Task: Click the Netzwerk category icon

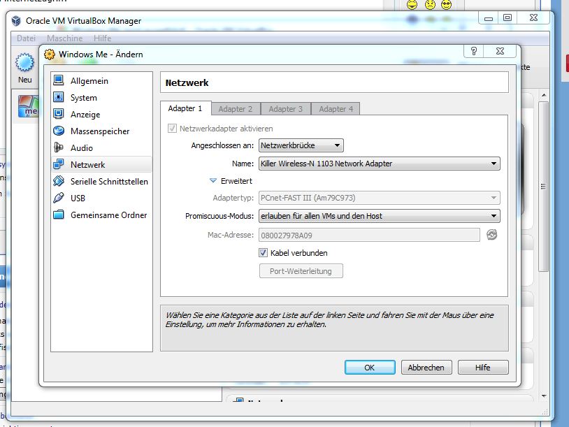Action: click(59, 164)
